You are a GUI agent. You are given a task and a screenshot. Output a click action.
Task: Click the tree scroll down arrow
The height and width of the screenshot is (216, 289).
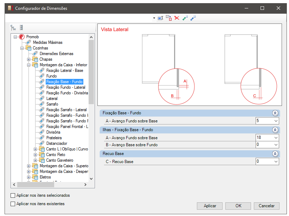[91, 179]
